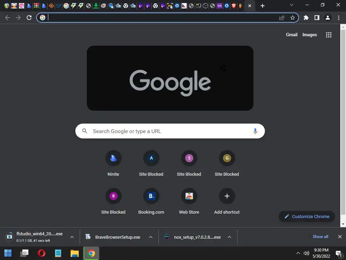Open the Site Blocked shortcut lettered S
The width and height of the screenshot is (346, 260).
click(189, 163)
